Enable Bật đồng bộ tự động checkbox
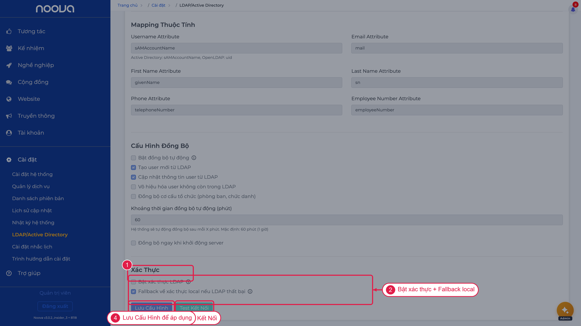The width and height of the screenshot is (581, 326). coord(133,158)
